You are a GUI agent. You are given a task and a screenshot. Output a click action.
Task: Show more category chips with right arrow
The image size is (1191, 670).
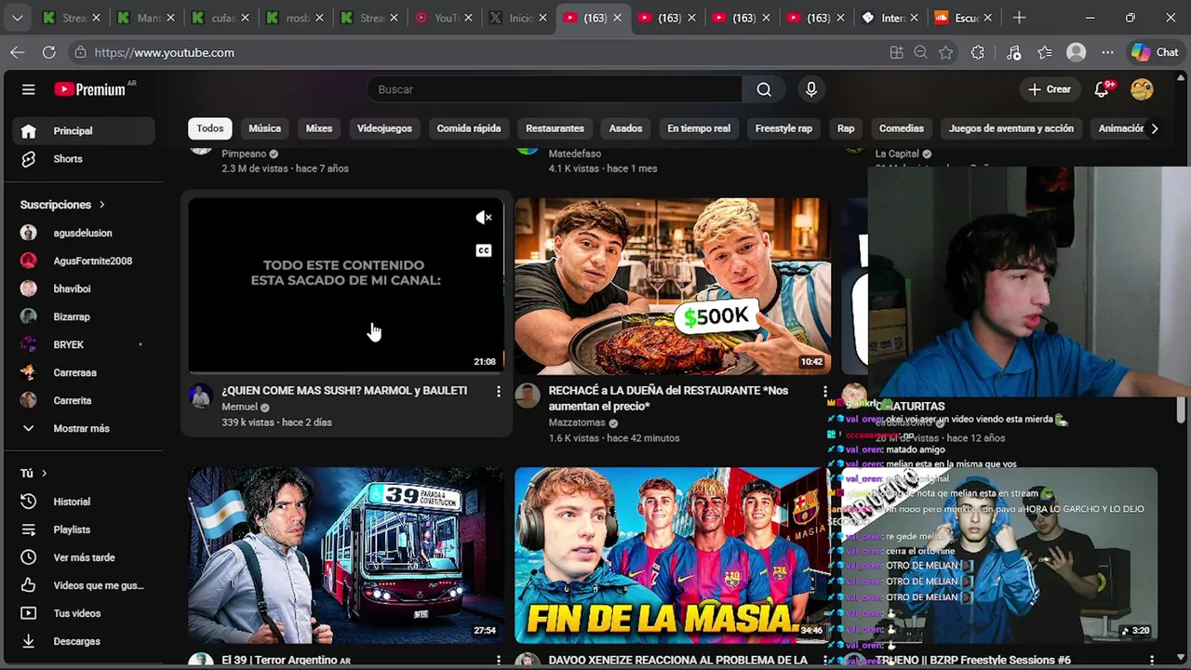pos(1155,128)
